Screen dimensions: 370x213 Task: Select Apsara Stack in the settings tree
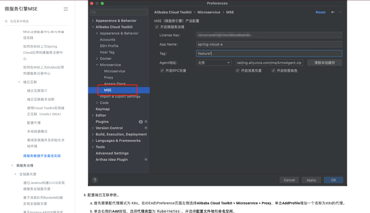pos(115,84)
